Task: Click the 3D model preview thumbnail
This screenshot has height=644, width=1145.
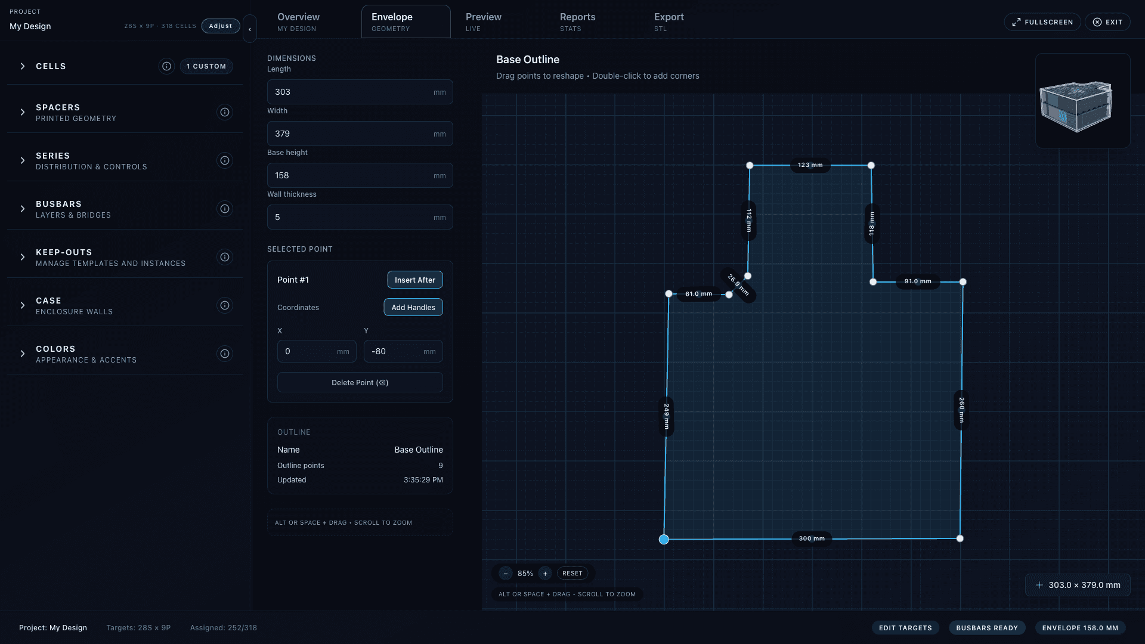Action: [x=1082, y=101]
